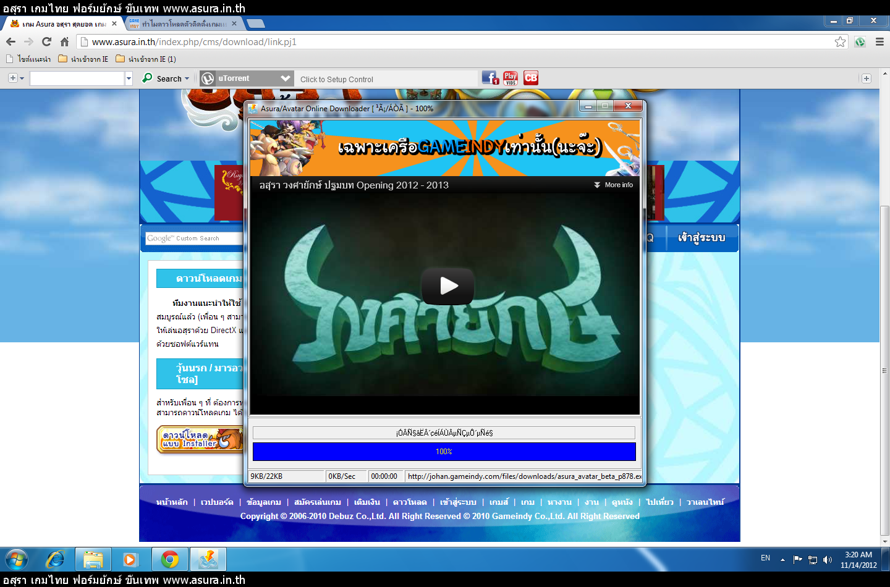This screenshot has height=587, width=890.
Task: Switch to Chrome on the taskbar
Action: (169, 560)
